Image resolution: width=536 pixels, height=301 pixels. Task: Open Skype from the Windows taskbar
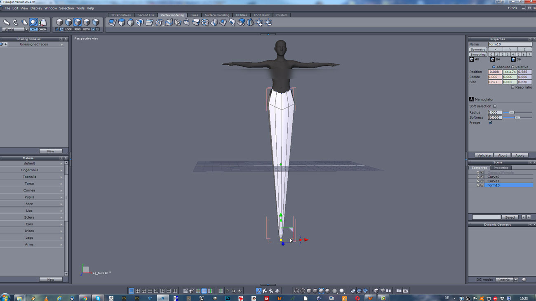click(98, 298)
